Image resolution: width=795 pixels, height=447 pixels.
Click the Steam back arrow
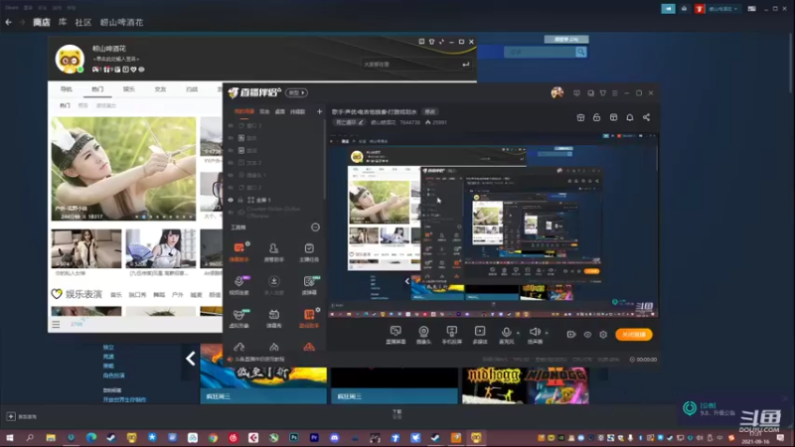click(9, 22)
